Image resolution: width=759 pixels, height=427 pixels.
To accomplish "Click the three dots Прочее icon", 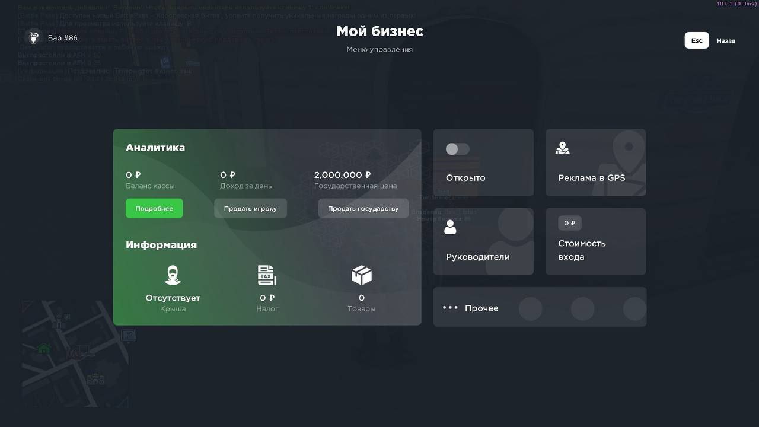I will 450,308.
